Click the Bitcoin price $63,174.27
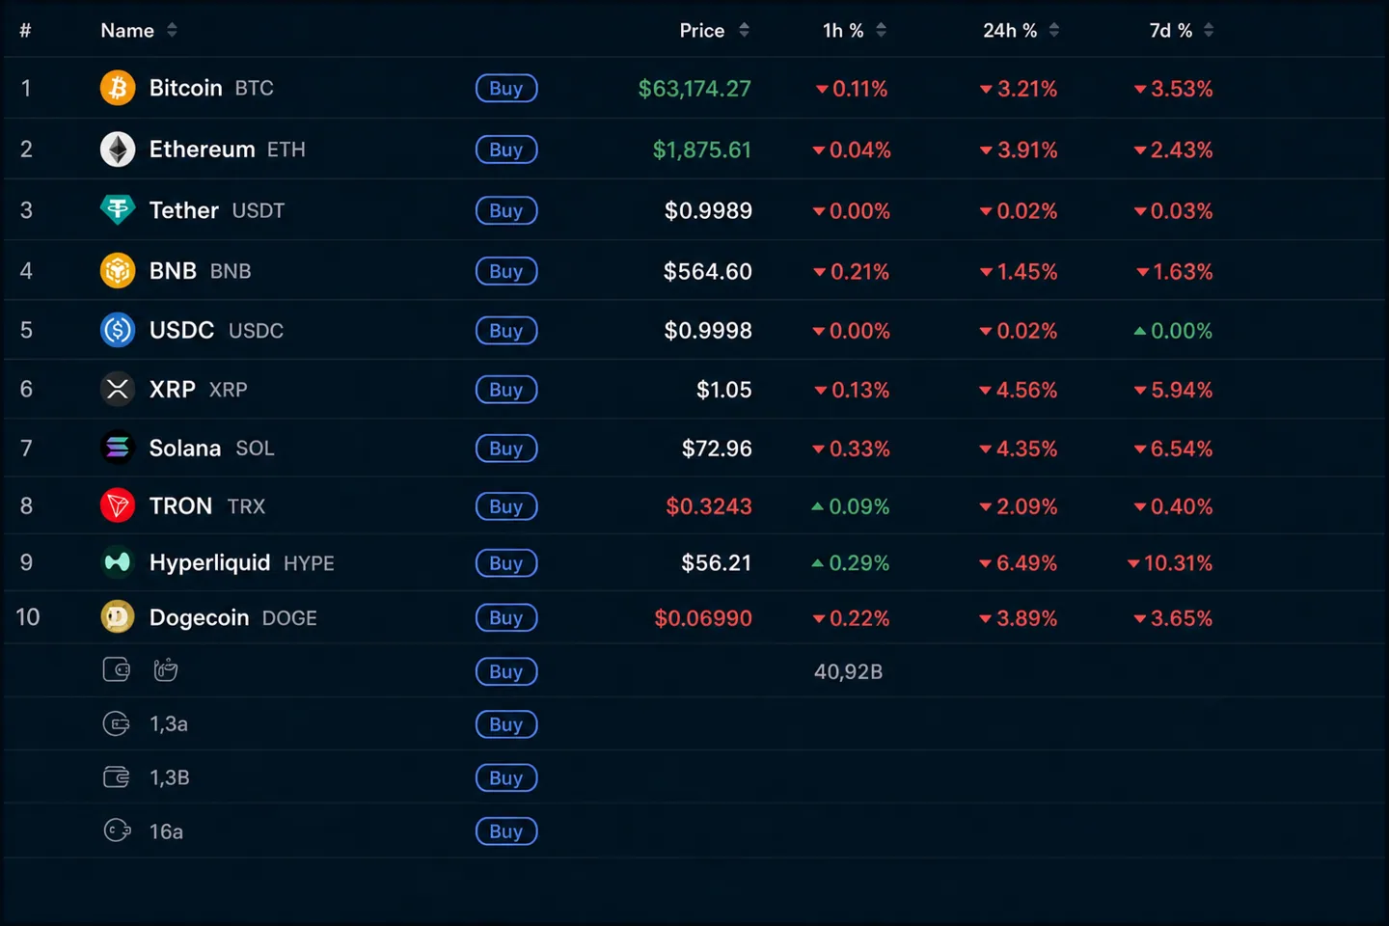This screenshot has height=926, width=1389. [694, 89]
